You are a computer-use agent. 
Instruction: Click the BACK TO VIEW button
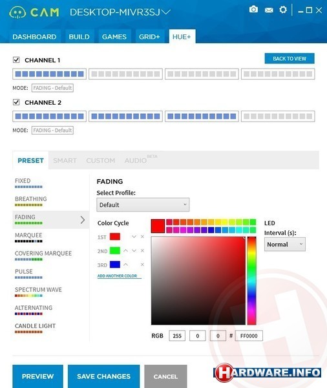[290, 58]
